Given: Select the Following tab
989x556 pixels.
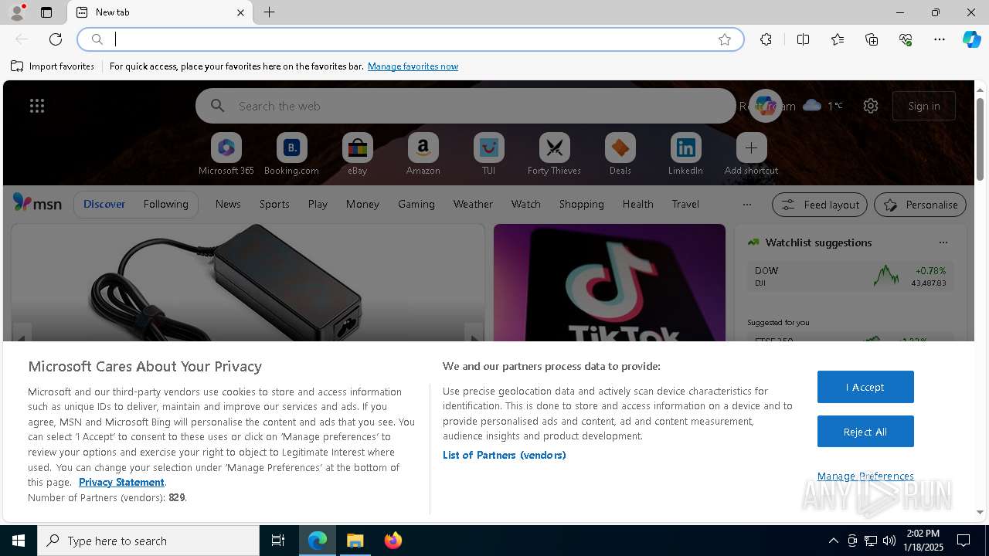Looking at the screenshot, I should (165, 204).
